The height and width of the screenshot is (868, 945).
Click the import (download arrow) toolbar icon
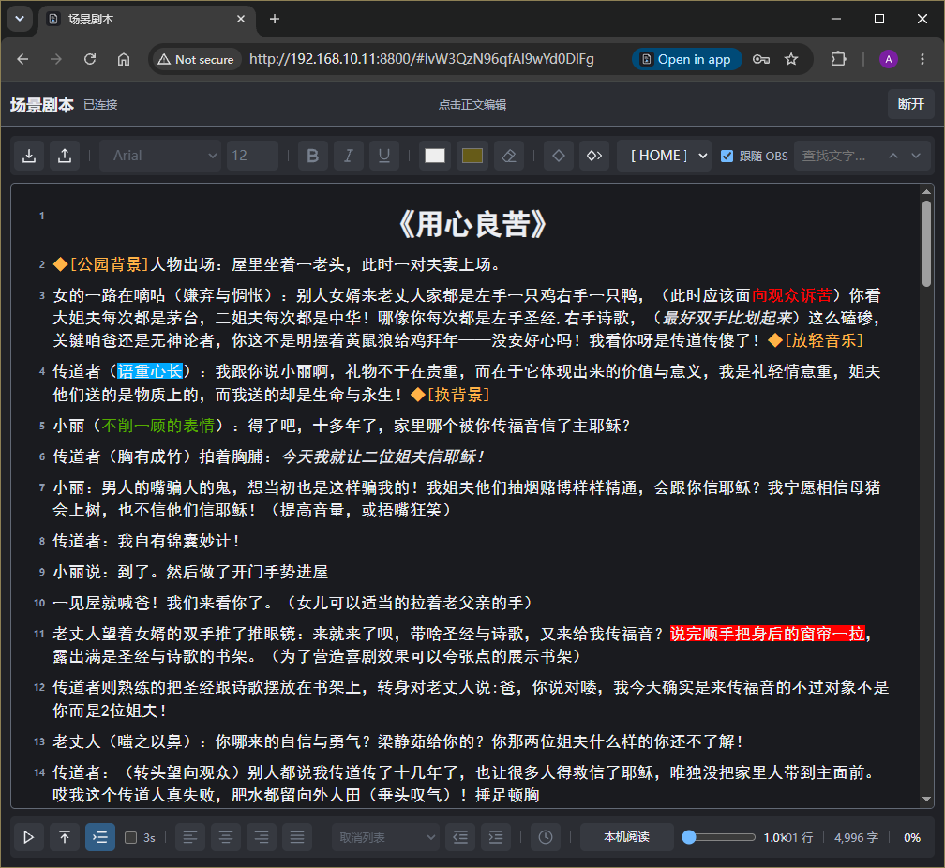click(29, 157)
